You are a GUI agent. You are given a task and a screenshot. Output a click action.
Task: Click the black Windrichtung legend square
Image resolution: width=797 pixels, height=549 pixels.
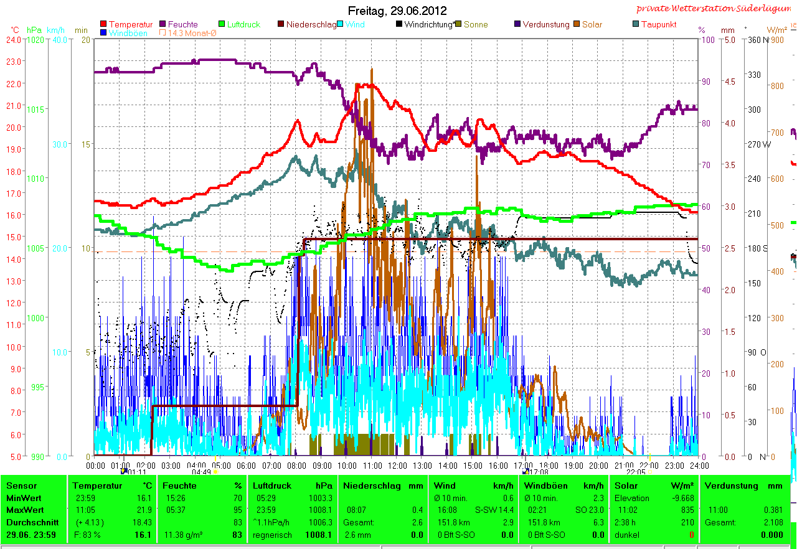[399, 25]
